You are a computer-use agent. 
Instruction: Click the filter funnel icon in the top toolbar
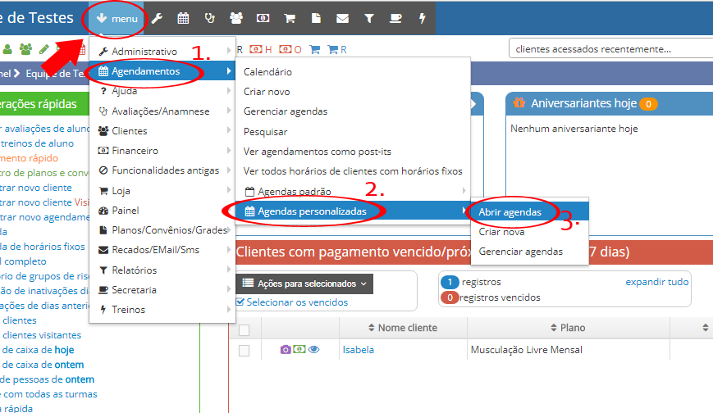pos(368,18)
